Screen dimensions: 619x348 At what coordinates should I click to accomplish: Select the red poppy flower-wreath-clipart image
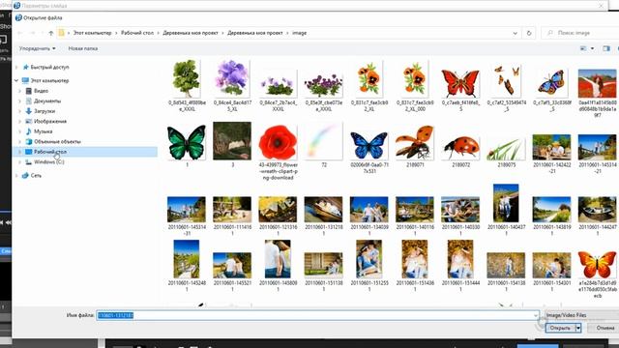tap(278, 142)
